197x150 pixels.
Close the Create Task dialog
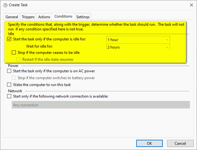[191, 5]
